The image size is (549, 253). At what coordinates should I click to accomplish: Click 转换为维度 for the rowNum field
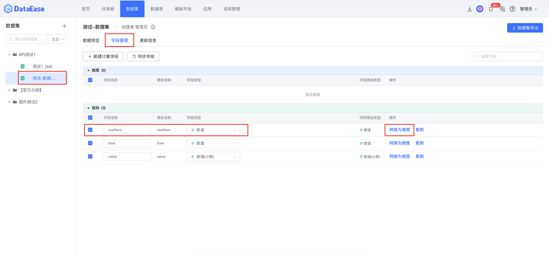399,130
